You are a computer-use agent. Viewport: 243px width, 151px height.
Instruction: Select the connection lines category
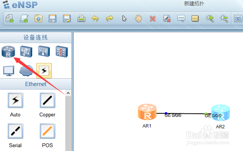[44, 71]
